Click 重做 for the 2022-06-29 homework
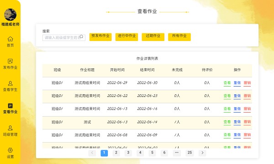This screenshot has width=274, height=164. 237,83
